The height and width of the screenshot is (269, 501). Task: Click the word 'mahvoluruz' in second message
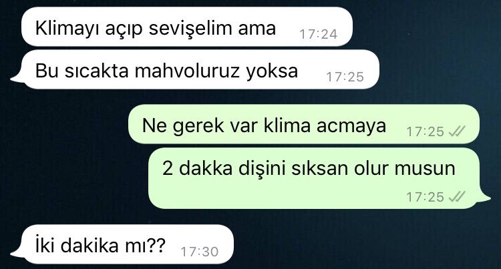click(x=187, y=71)
